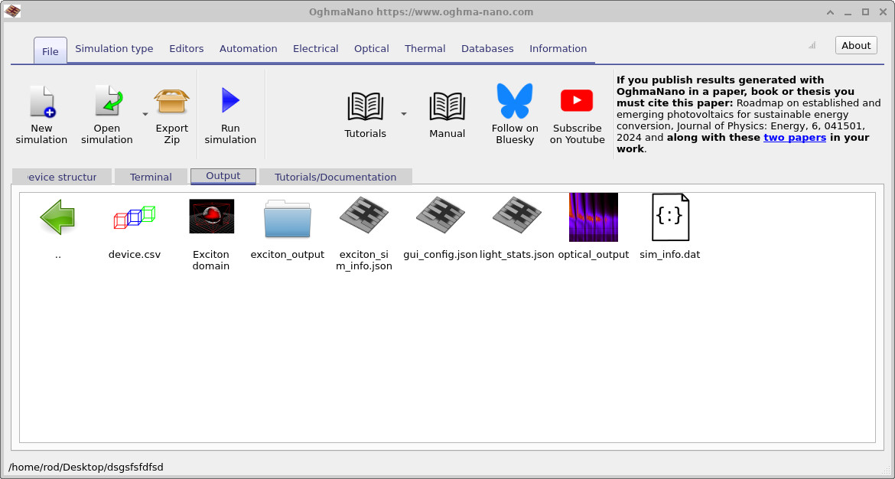Click the About button

pos(855,44)
